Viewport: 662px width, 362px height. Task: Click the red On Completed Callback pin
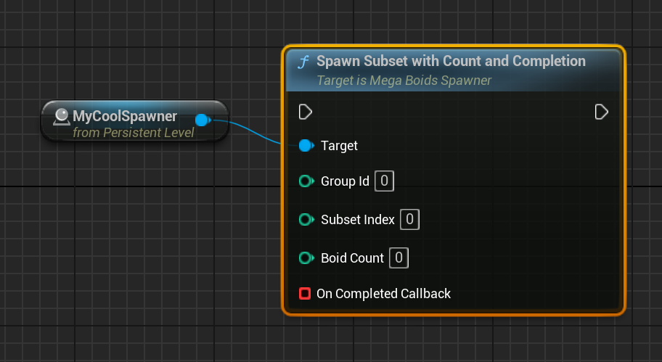[x=305, y=294]
